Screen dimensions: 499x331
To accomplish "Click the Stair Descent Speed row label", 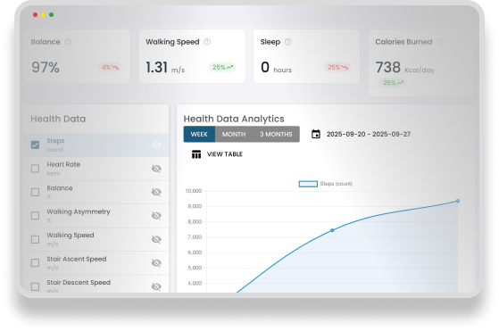I will (x=79, y=283).
